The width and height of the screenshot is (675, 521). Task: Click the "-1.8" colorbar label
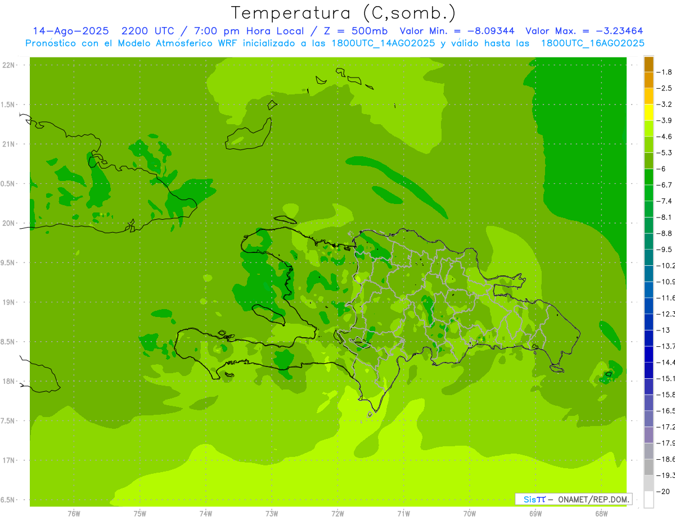click(664, 72)
